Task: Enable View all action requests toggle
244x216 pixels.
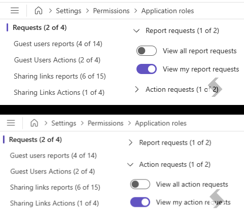Action: (x=140, y=184)
